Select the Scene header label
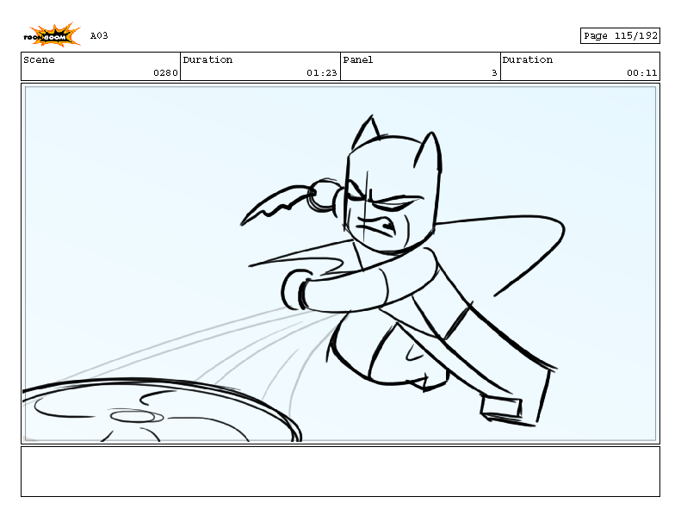This screenshot has width=681, height=528. tap(39, 59)
